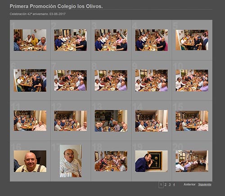Open thumbnail 20 wide restaurant view

192,161
